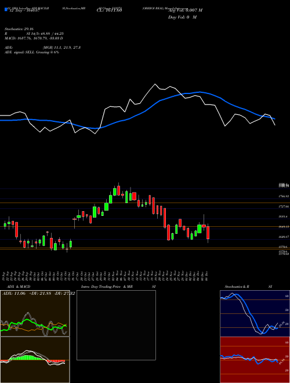
Task: Click the ADX signal: SELL text
Action: [32, 52]
